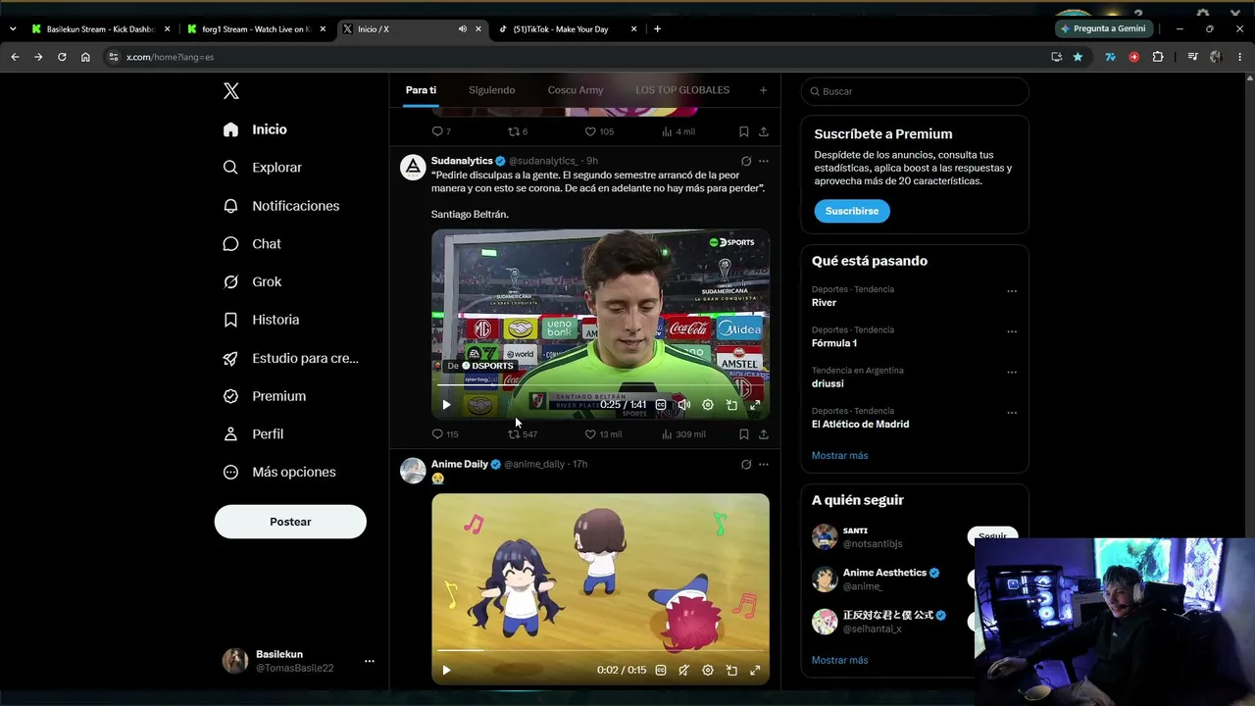Open Inicio home in sidebar

pyautogui.click(x=255, y=129)
